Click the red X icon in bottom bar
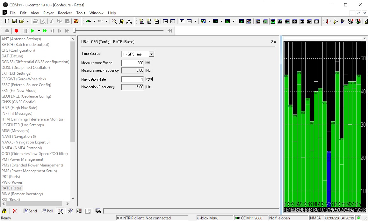The image size is (368, 221). (x=15, y=211)
